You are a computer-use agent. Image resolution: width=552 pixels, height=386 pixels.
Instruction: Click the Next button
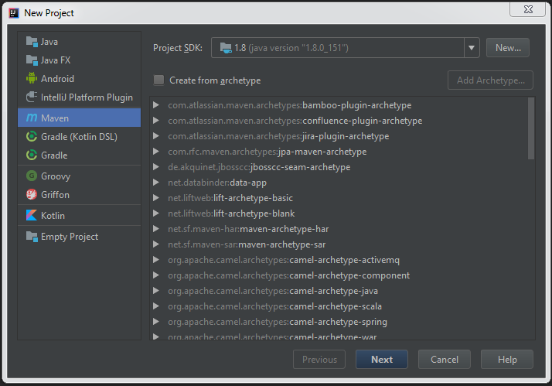382,359
